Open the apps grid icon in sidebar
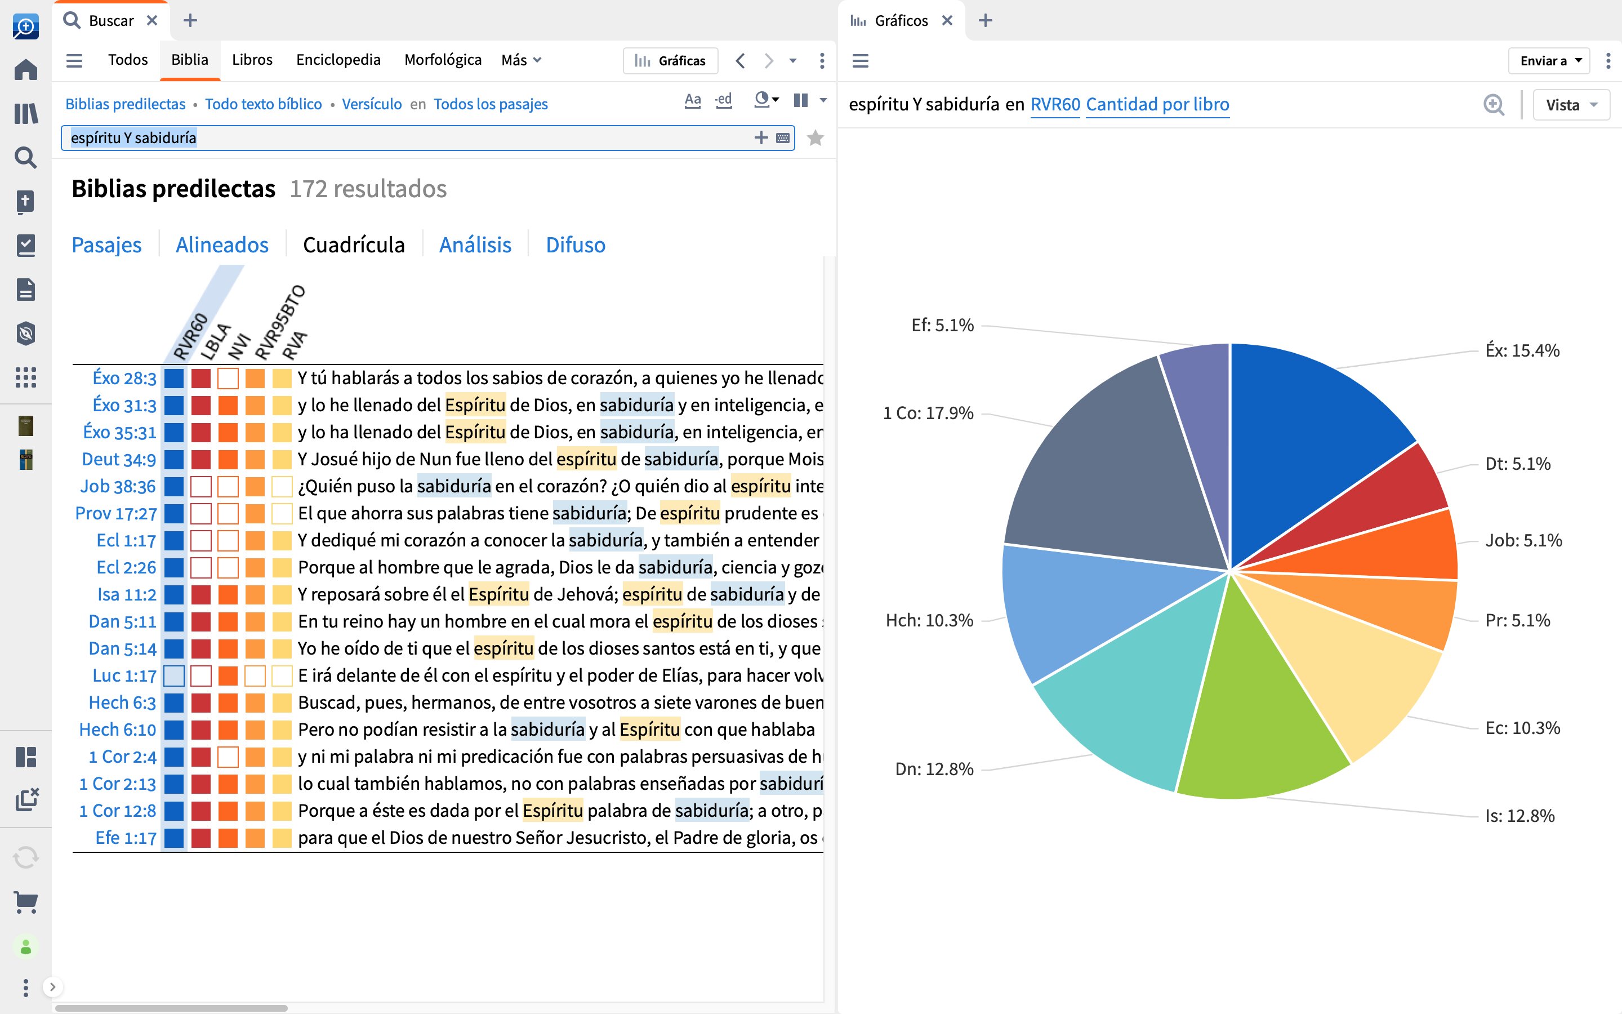Image resolution: width=1622 pixels, height=1014 pixels. coord(25,377)
